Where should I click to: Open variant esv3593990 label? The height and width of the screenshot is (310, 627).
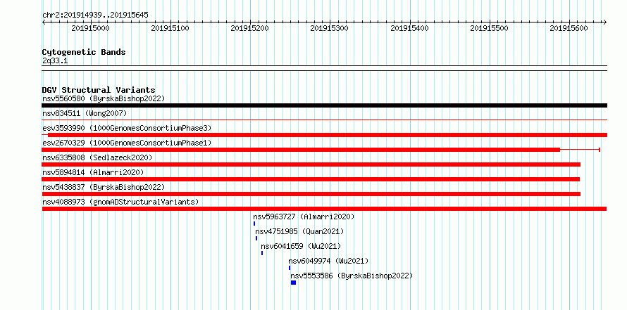pos(127,128)
